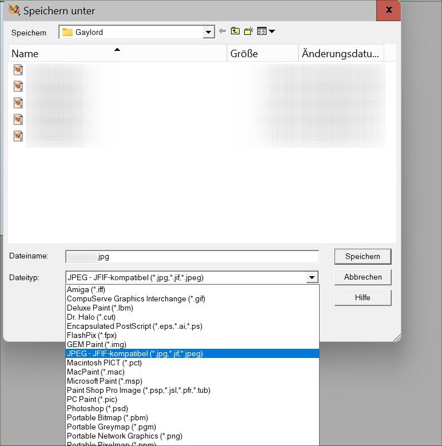Expand the view menu dropdown arrow
Image resolution: width=442 pixels, height=446 pixels.
[272, 31]
